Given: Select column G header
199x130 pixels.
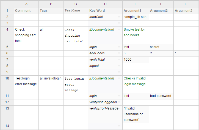Looking at the screenshot, I should [186, 4].
